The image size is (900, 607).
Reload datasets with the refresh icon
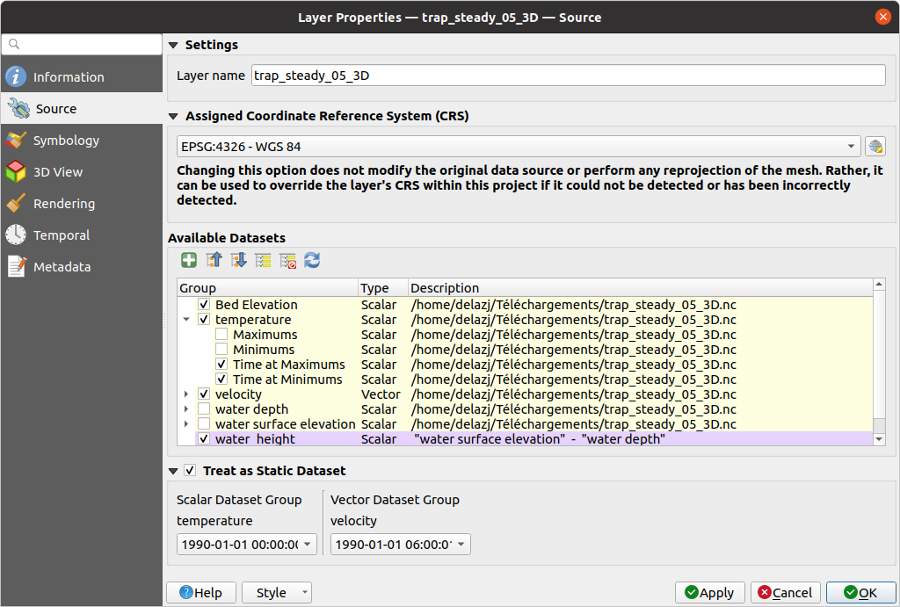pos(312,260)
